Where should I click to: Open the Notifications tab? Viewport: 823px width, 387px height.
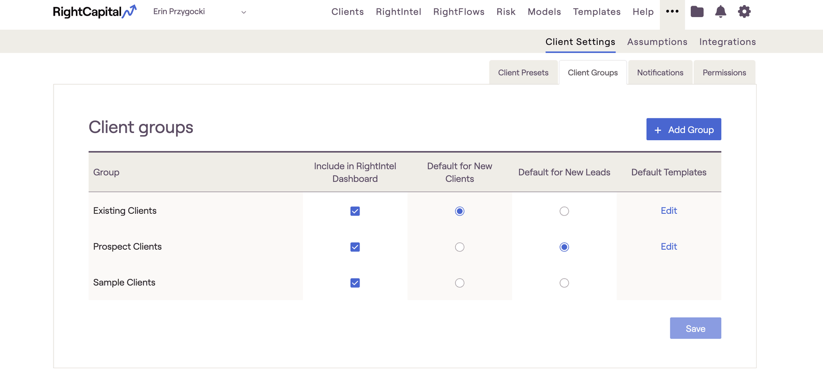[660, 73]
